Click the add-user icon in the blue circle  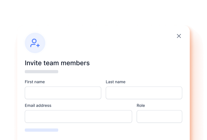35,43
